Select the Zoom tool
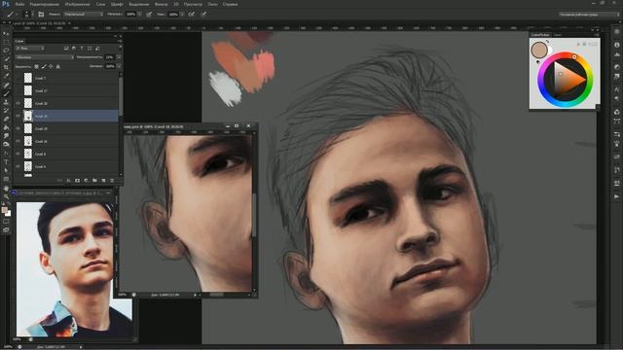Viewport: 623px width, 350px height. (x=6, y=196)
